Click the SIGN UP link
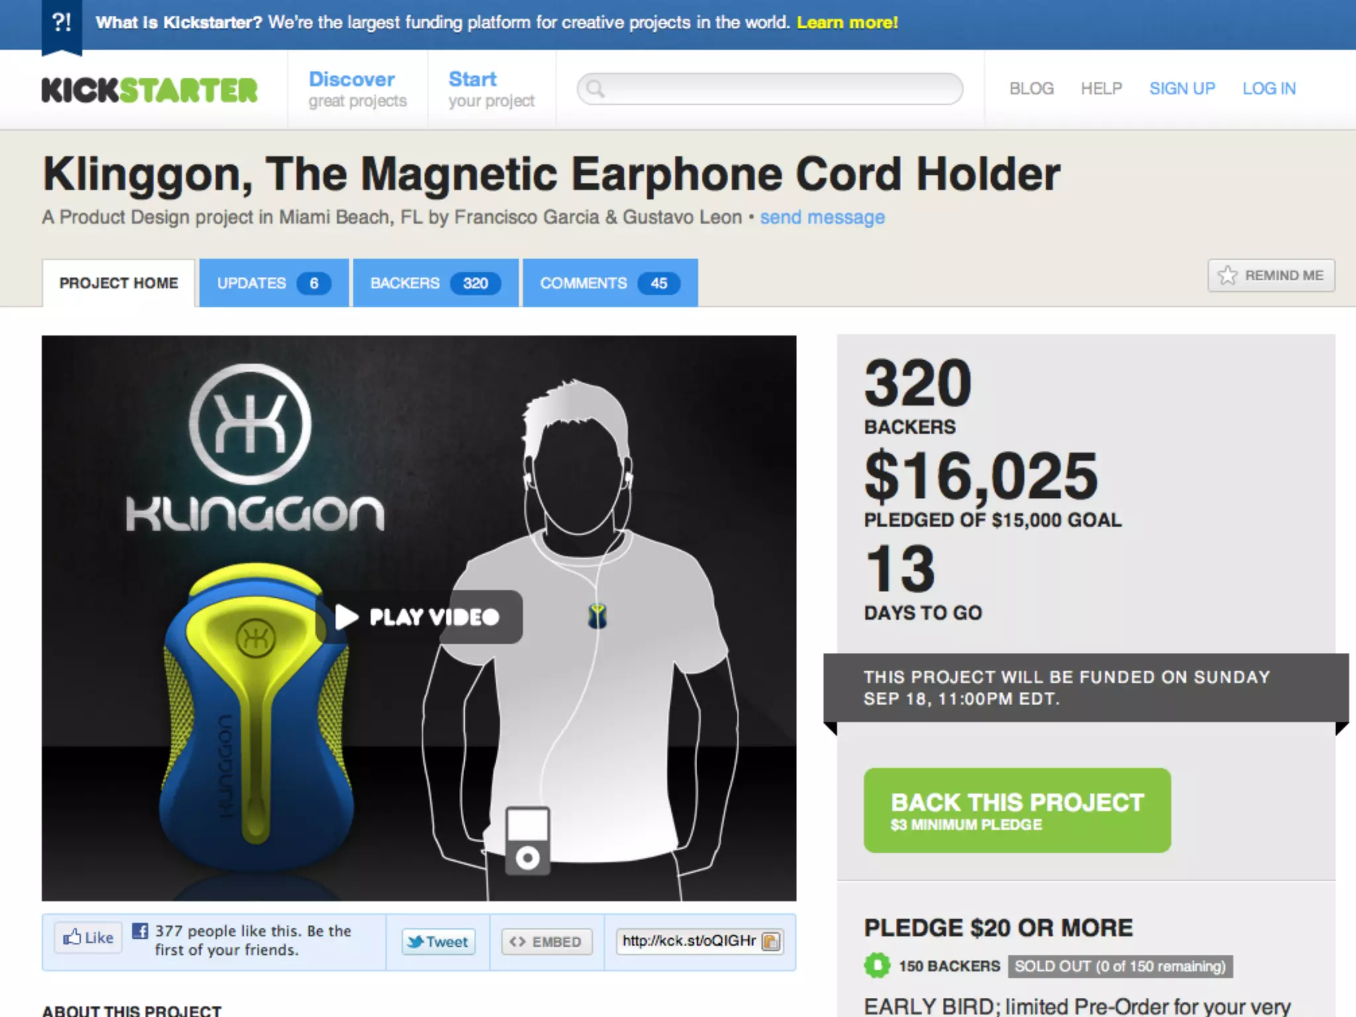The image size is (1356, 1017). pos(1182,89)
